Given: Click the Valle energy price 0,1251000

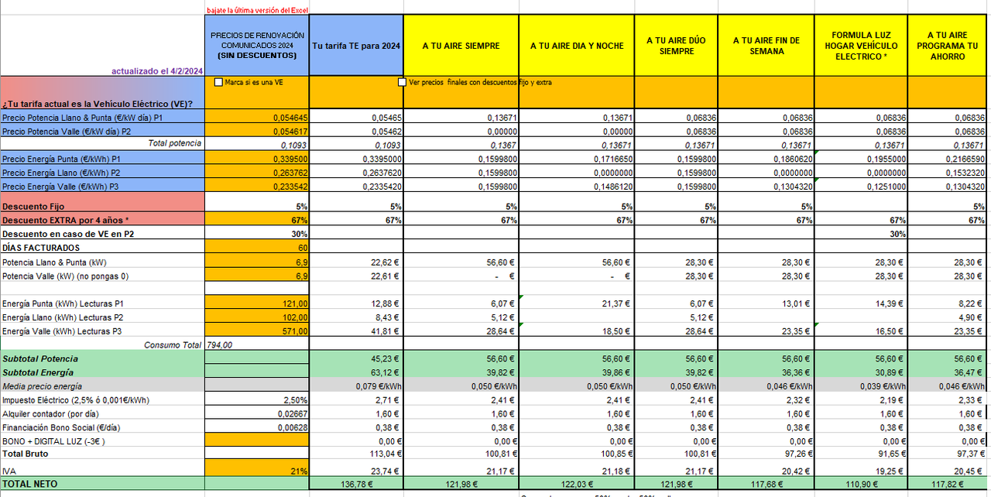Looking at the screenshot, I should 860,187.
